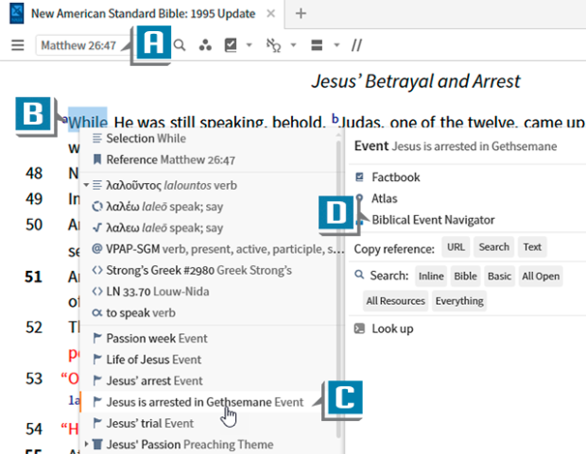Copy reference as URL

click(456, 247)
